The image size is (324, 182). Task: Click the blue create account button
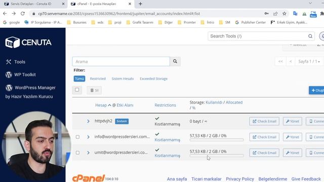[x=317, y=90]
